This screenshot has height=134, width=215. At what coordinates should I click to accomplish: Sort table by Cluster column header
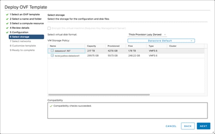[173, 46]
